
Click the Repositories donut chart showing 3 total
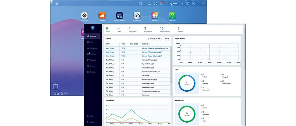pos(187,114)
